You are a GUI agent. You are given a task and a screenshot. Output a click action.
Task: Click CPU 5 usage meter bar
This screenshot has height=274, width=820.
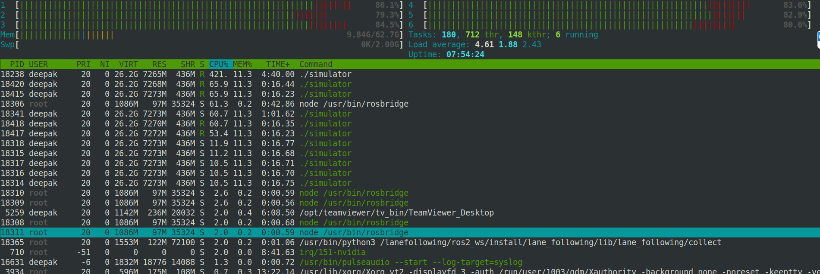pos(618,15)
